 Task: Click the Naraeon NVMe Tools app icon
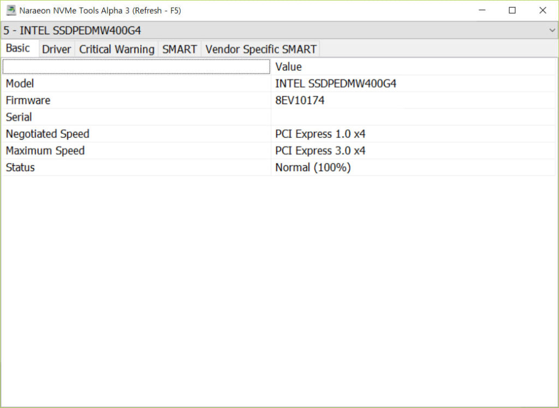(x=11, y=10)
